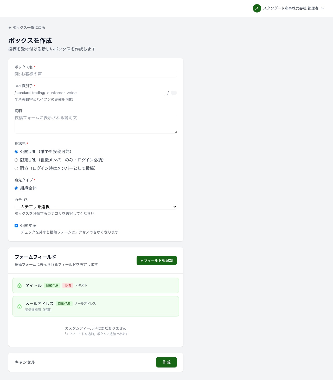Click the green 作成 button

click(166, 362)
